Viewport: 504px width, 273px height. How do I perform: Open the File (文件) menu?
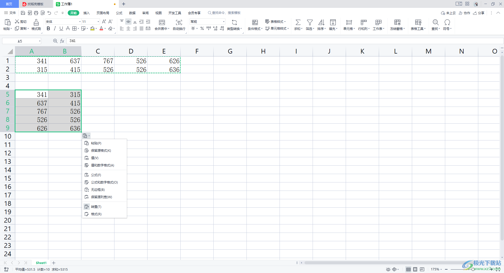tap(10, 13)
